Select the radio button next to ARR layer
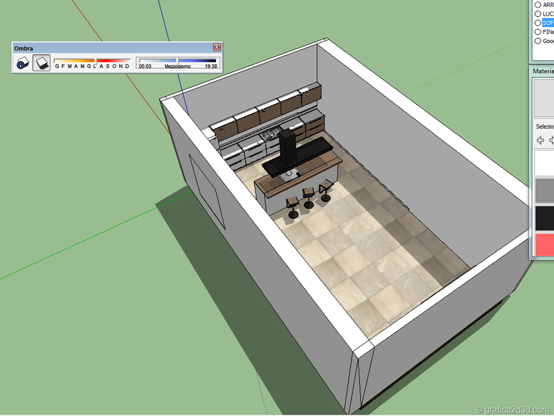The width and height of the screenshot is (554, 416). (x=538, y=5)
